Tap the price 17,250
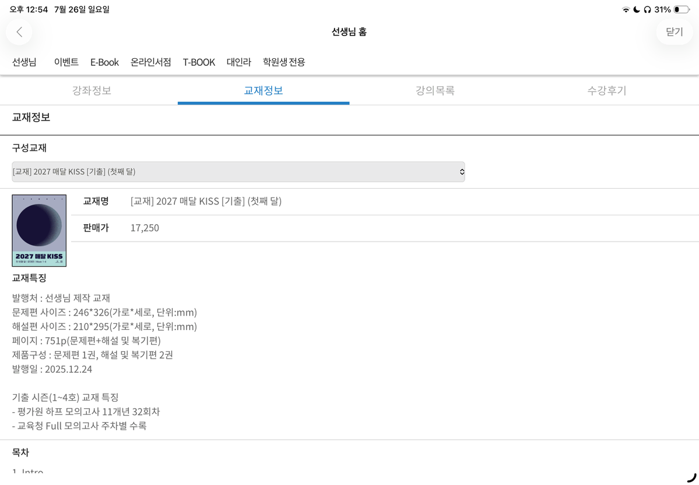 145,228
